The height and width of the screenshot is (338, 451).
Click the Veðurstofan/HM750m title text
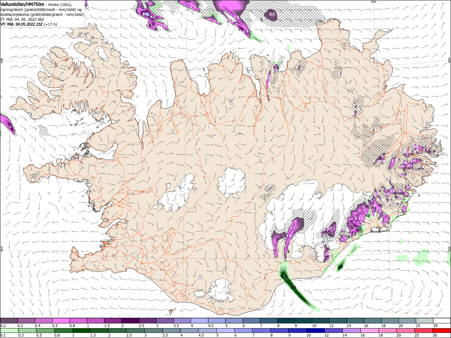pos(22,4)
